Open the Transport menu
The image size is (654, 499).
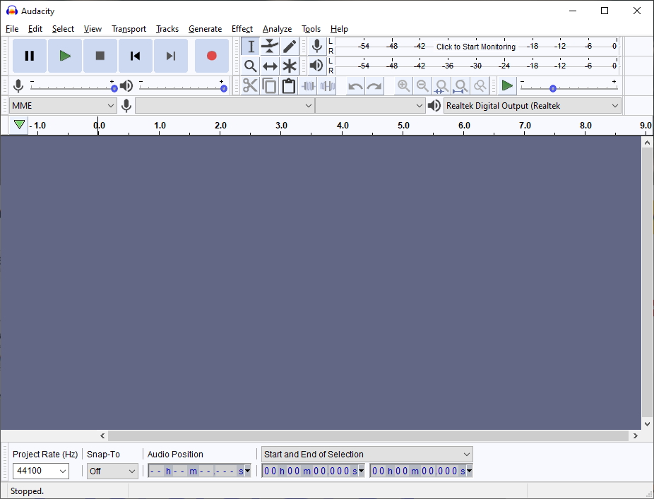tap(129, 29)
